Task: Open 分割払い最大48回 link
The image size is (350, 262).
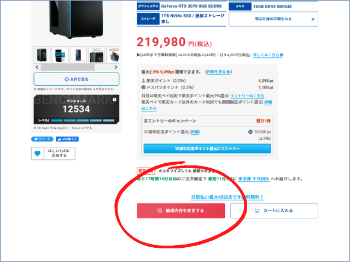Action: [227, 197]
